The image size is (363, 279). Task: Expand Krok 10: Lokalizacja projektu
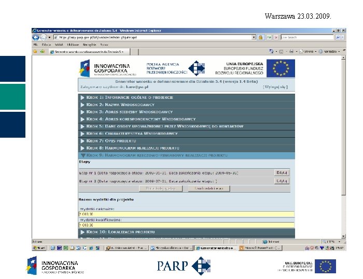coord(186,232)
